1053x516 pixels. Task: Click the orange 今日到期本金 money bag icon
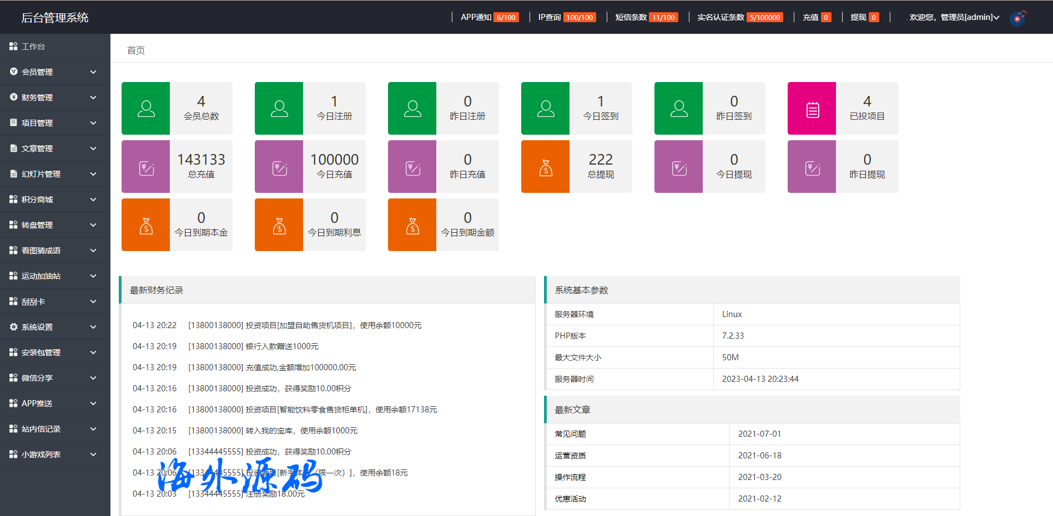coord(146,225)
